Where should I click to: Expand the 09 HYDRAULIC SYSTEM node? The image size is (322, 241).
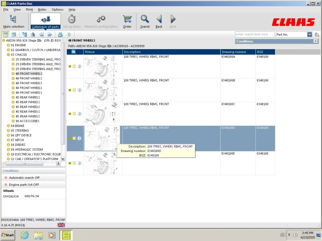8,150
